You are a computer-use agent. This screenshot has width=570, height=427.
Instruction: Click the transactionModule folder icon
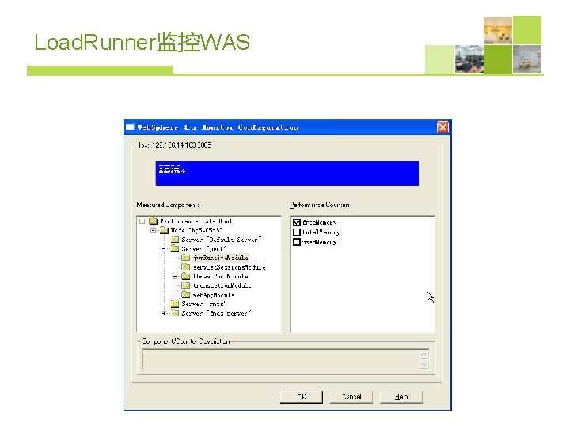point(186,285)
